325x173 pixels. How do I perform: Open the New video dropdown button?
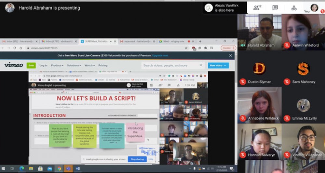[x=218, y=65]
